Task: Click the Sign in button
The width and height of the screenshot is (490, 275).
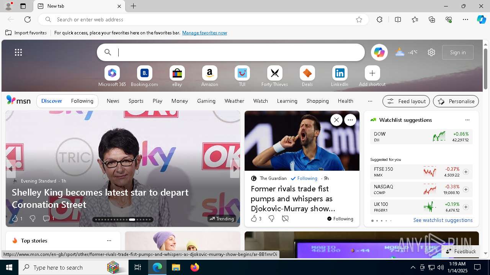Action: (458, 52)
